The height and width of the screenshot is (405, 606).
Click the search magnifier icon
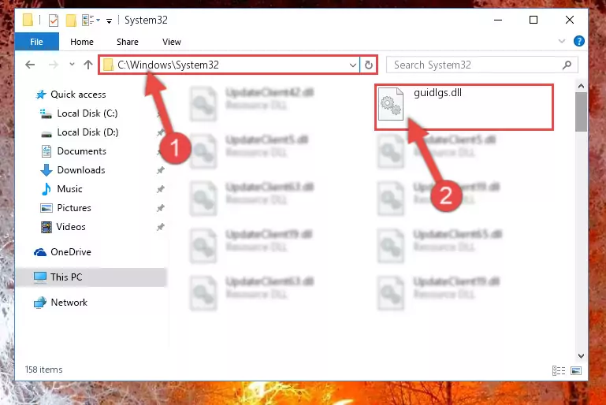coord(567,65)
